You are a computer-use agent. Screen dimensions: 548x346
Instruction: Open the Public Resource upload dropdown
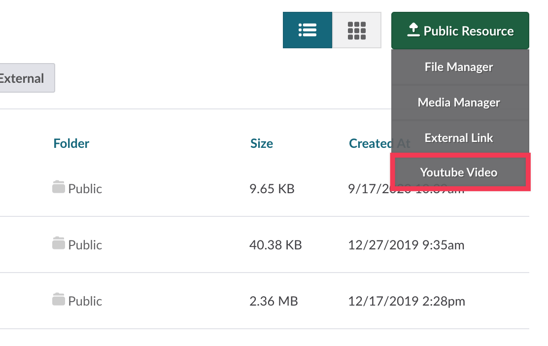click(x=460, y=31)
